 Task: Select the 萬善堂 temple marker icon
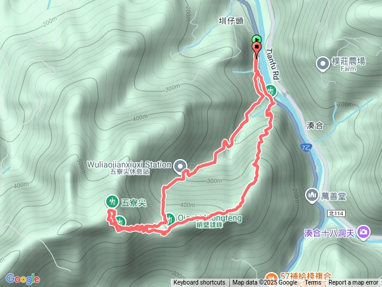pos(312,196)
